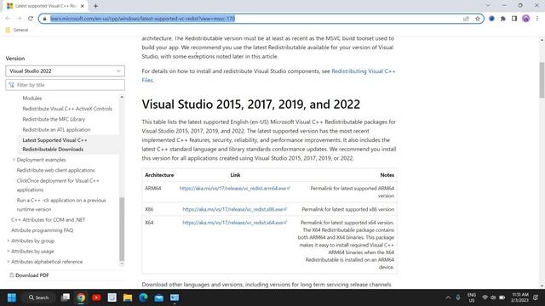
Task: Click the Visual Studio 2015, 2017, 2019, and 2022 heading
Action: 251,104
